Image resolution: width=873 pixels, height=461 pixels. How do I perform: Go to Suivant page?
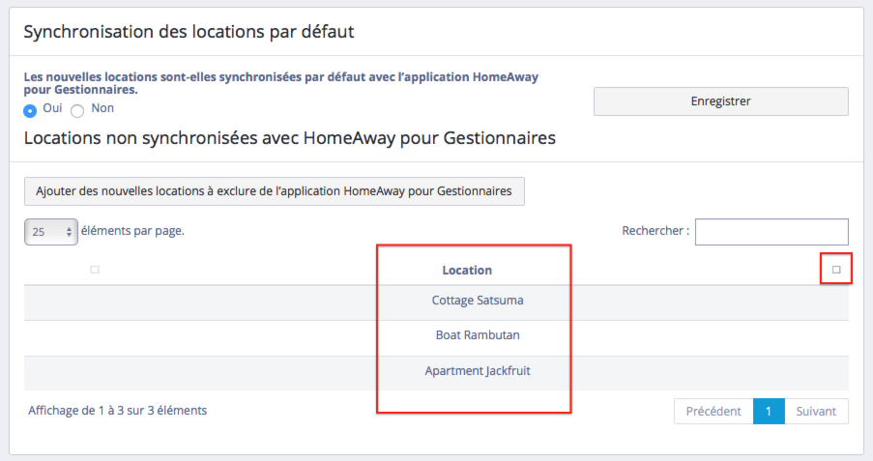(x=816, y=411)
